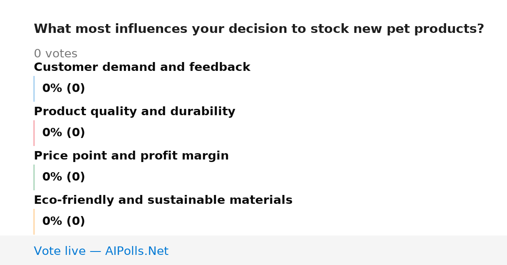
Task: Click the poll question heading text
Action: [x=259, y=29]
